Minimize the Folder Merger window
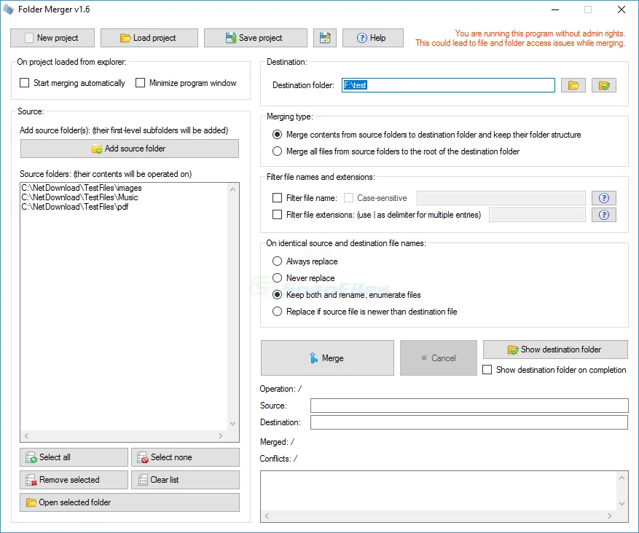 click(555, 9)
